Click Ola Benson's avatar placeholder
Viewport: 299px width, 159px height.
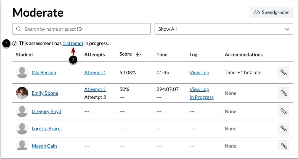[x=22, y=72]
